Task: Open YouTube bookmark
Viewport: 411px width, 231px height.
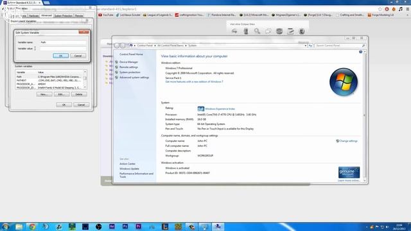Action: point(105,15)
